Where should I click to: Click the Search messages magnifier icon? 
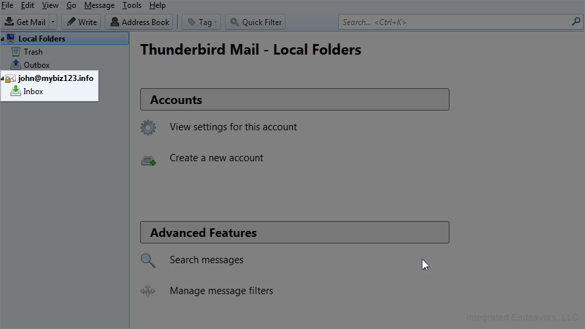pyautogui.click(x=148, y=261)
